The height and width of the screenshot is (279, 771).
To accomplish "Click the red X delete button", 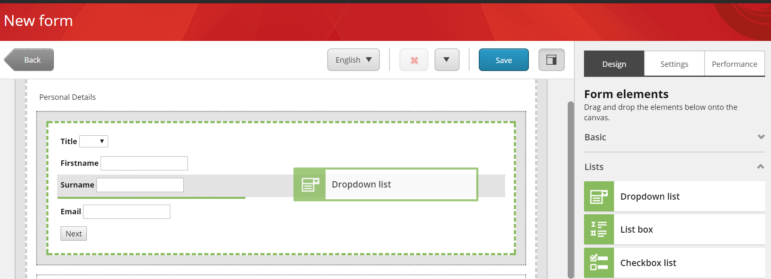I will (x=414, y=60).
